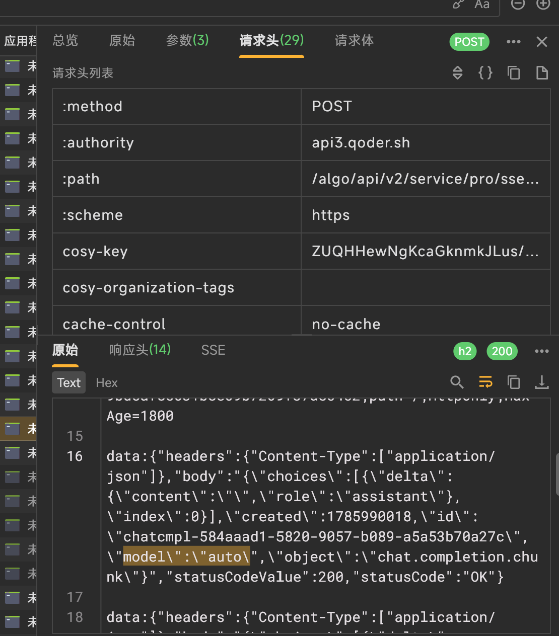Select the 原始 response tab
This screenshot has height=636, width=559.
tap(65, 350)
